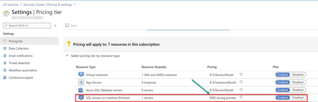Set Azure SQL Database servers plan to Disabled

[298, 90]
